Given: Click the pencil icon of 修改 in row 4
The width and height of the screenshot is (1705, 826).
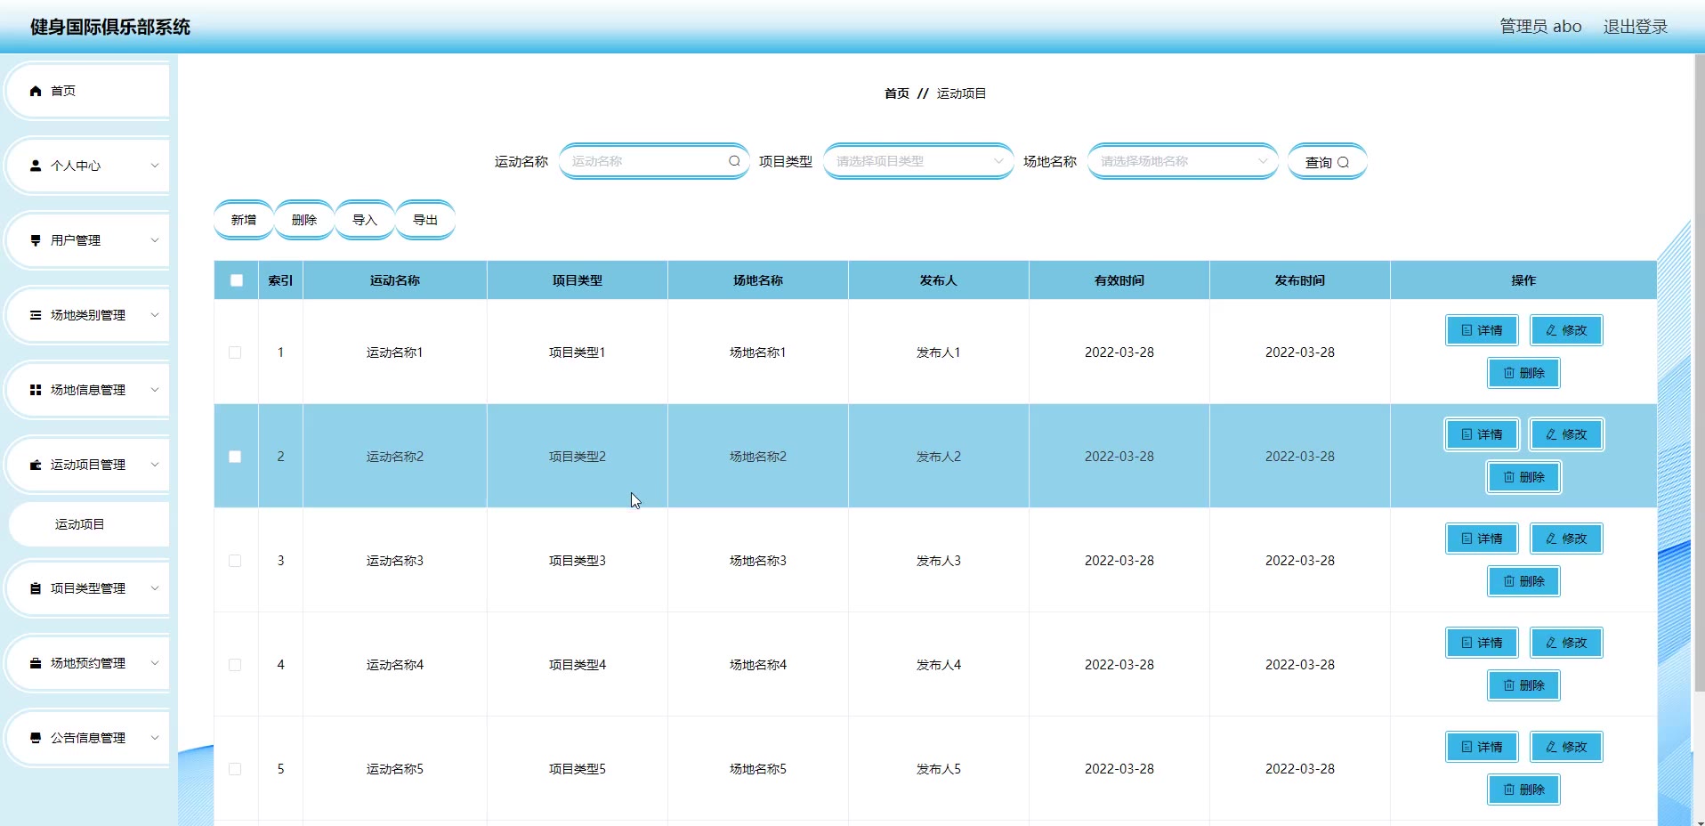Looking at the screenshot, I should [x=1551, y=643].
